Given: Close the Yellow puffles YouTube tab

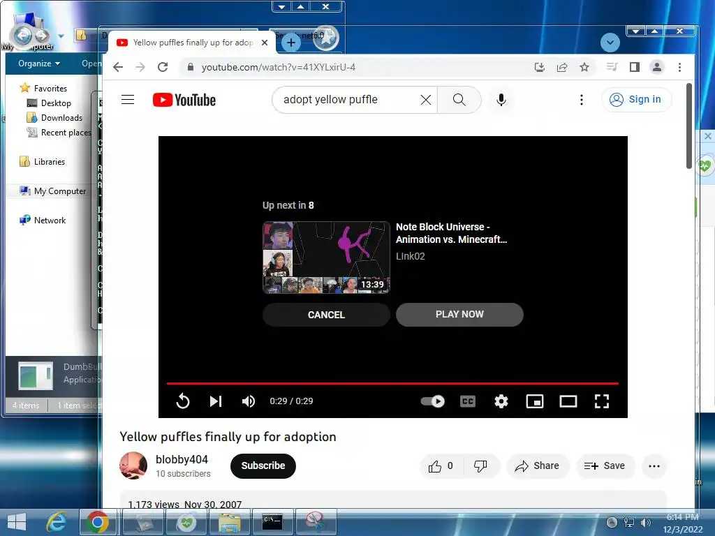Looking at the screenshot, I should (265, 43).
